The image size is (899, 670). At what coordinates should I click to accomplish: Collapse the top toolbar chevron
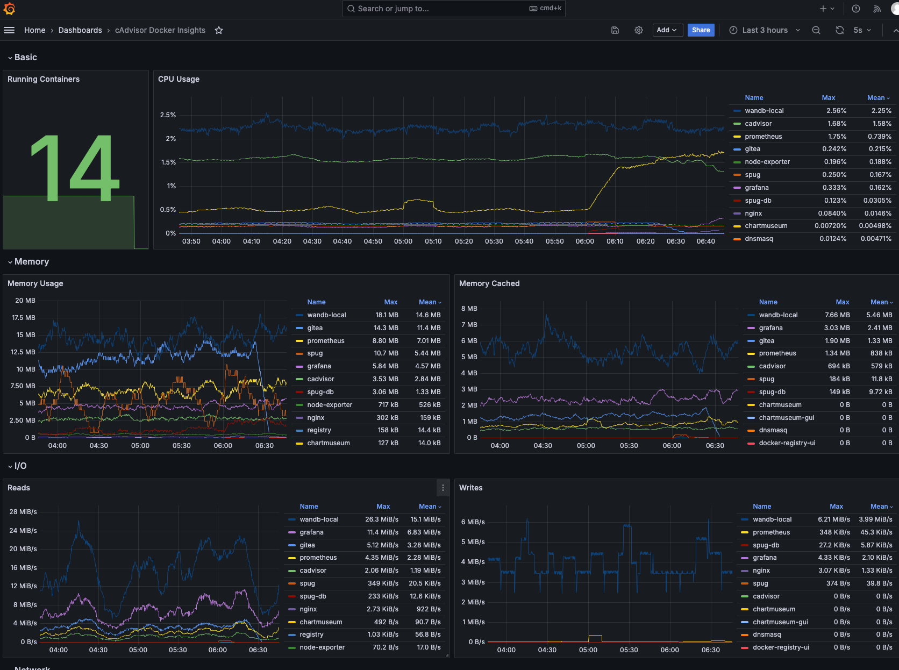(895, 30)
